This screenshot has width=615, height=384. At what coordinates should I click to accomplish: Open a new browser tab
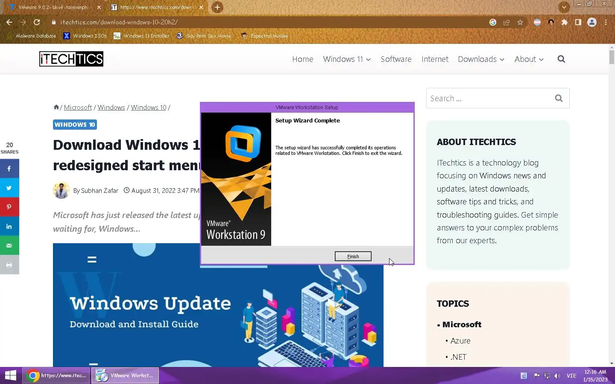[217, 7]
